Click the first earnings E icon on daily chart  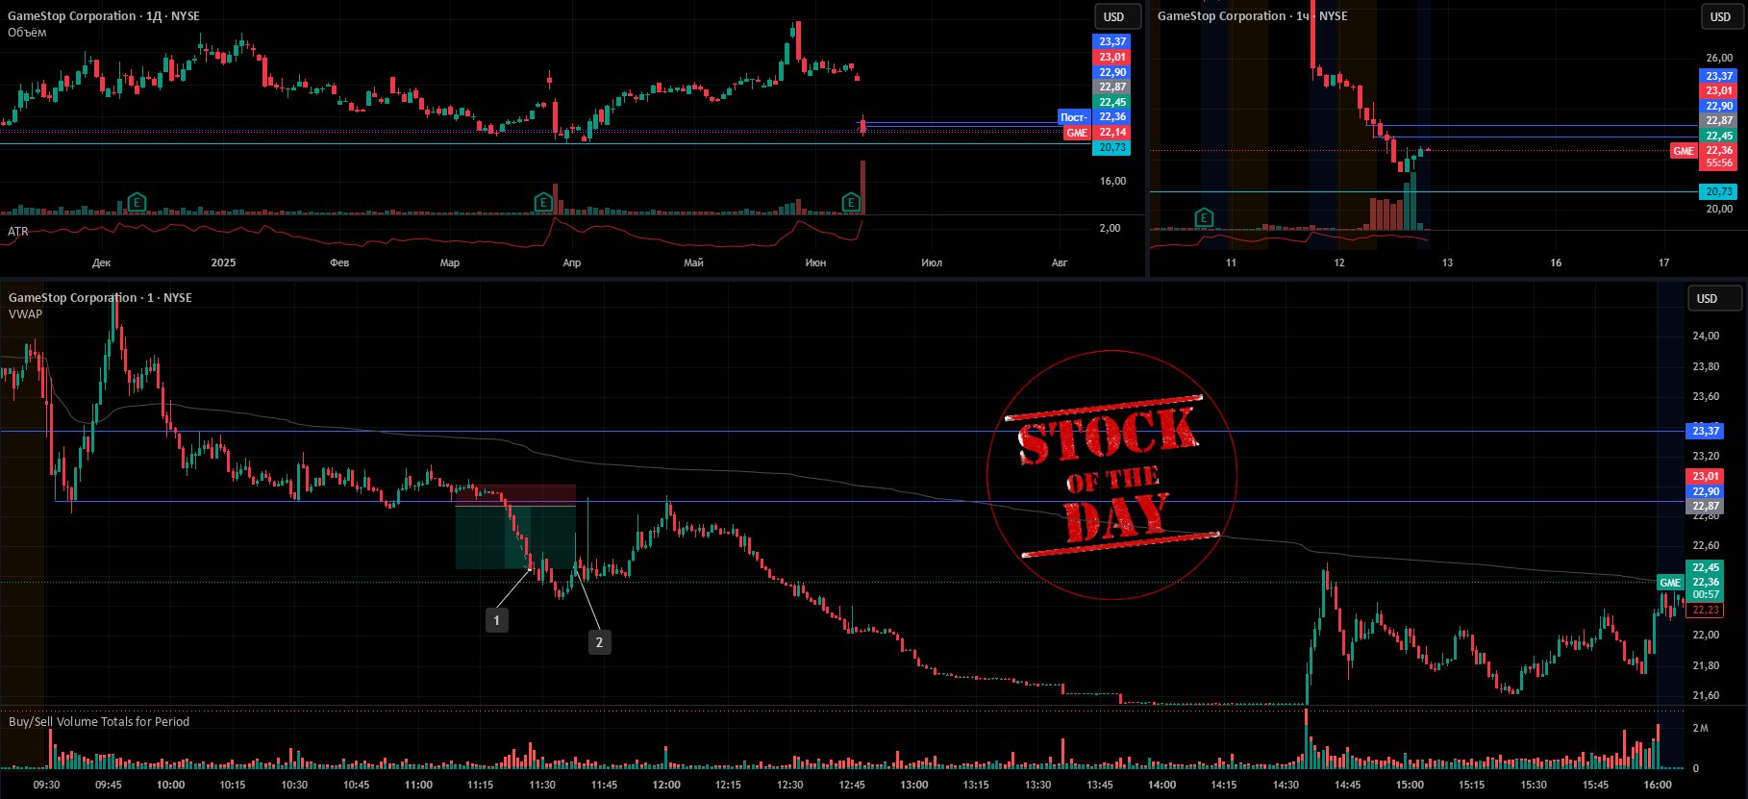[x=137, y=202]
